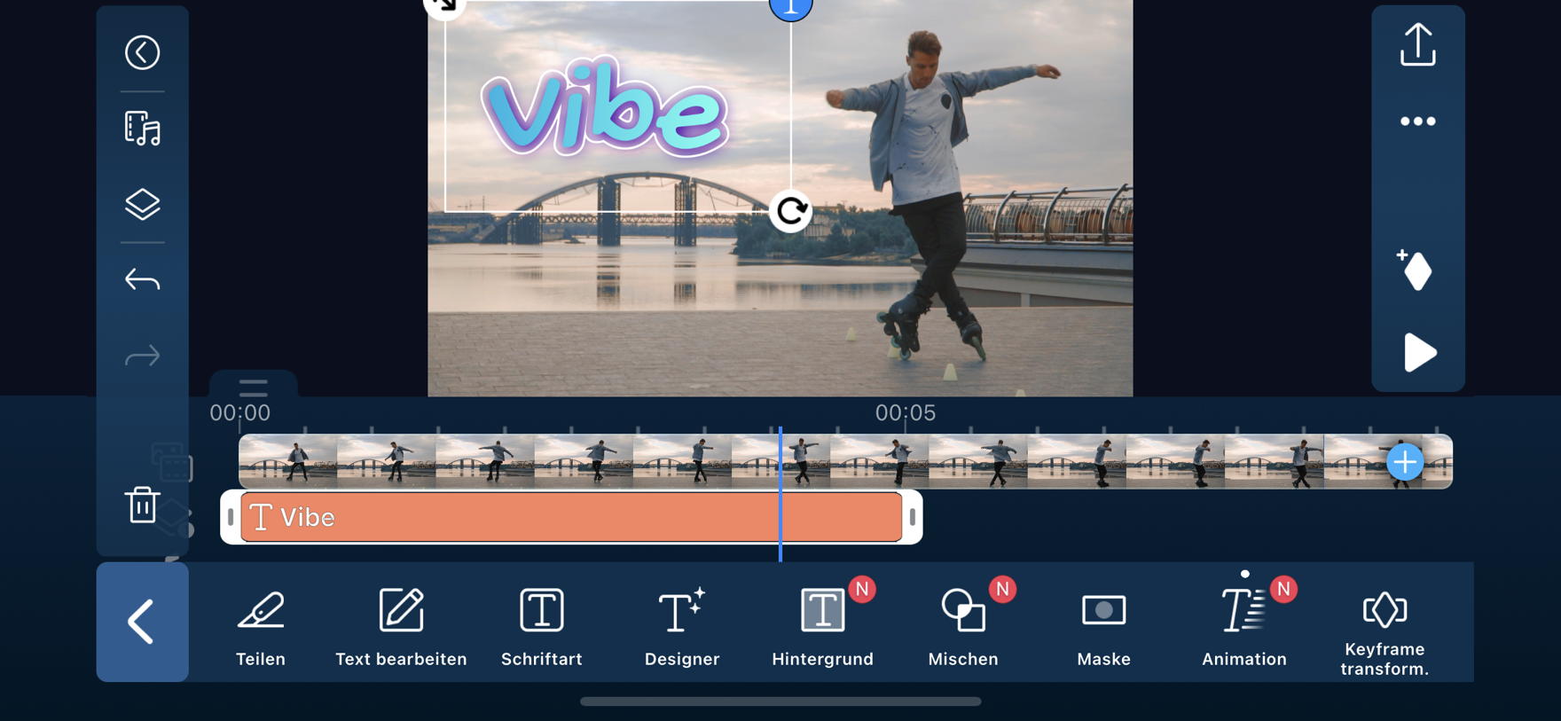1561x721 pixels.
Task: Tap the right trim handle of the Vibe clip
Action: pos(913,517)
